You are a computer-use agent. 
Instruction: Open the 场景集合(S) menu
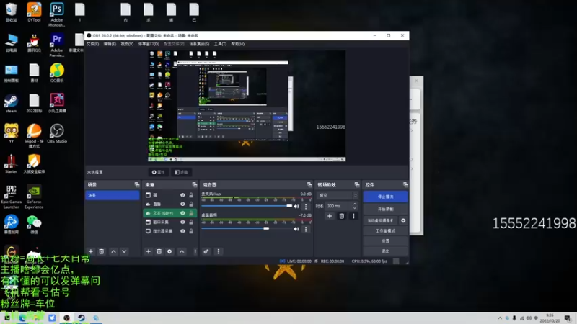199,44
